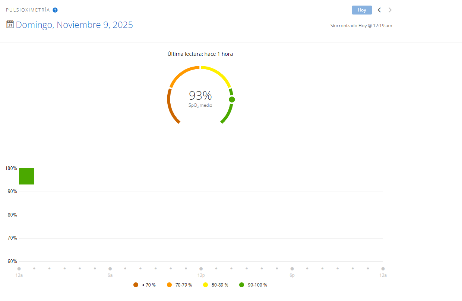Screen dimensions: 462x301
Task: Toggle the 80-89 % legend series
Action: click(215, 285)
